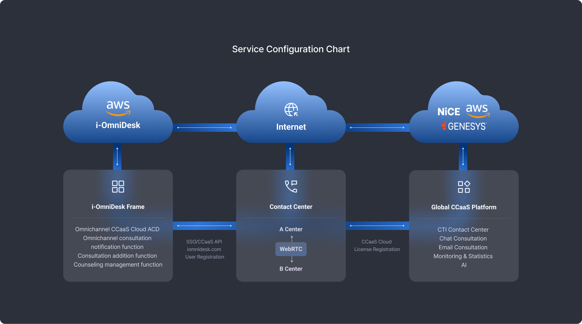Screen dimensions: 582x324
Task: Click the AWS logo in i-OmniDesk cloud
Action: point(118,108)
